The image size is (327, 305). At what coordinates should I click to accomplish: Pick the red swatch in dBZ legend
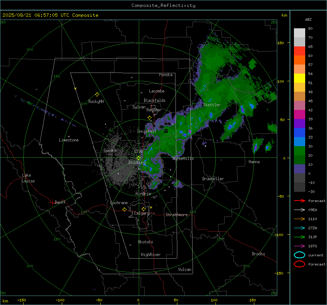(299, 51)
